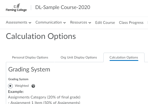
Task: Open Class Progress in navbar
Action: (131, 22)
